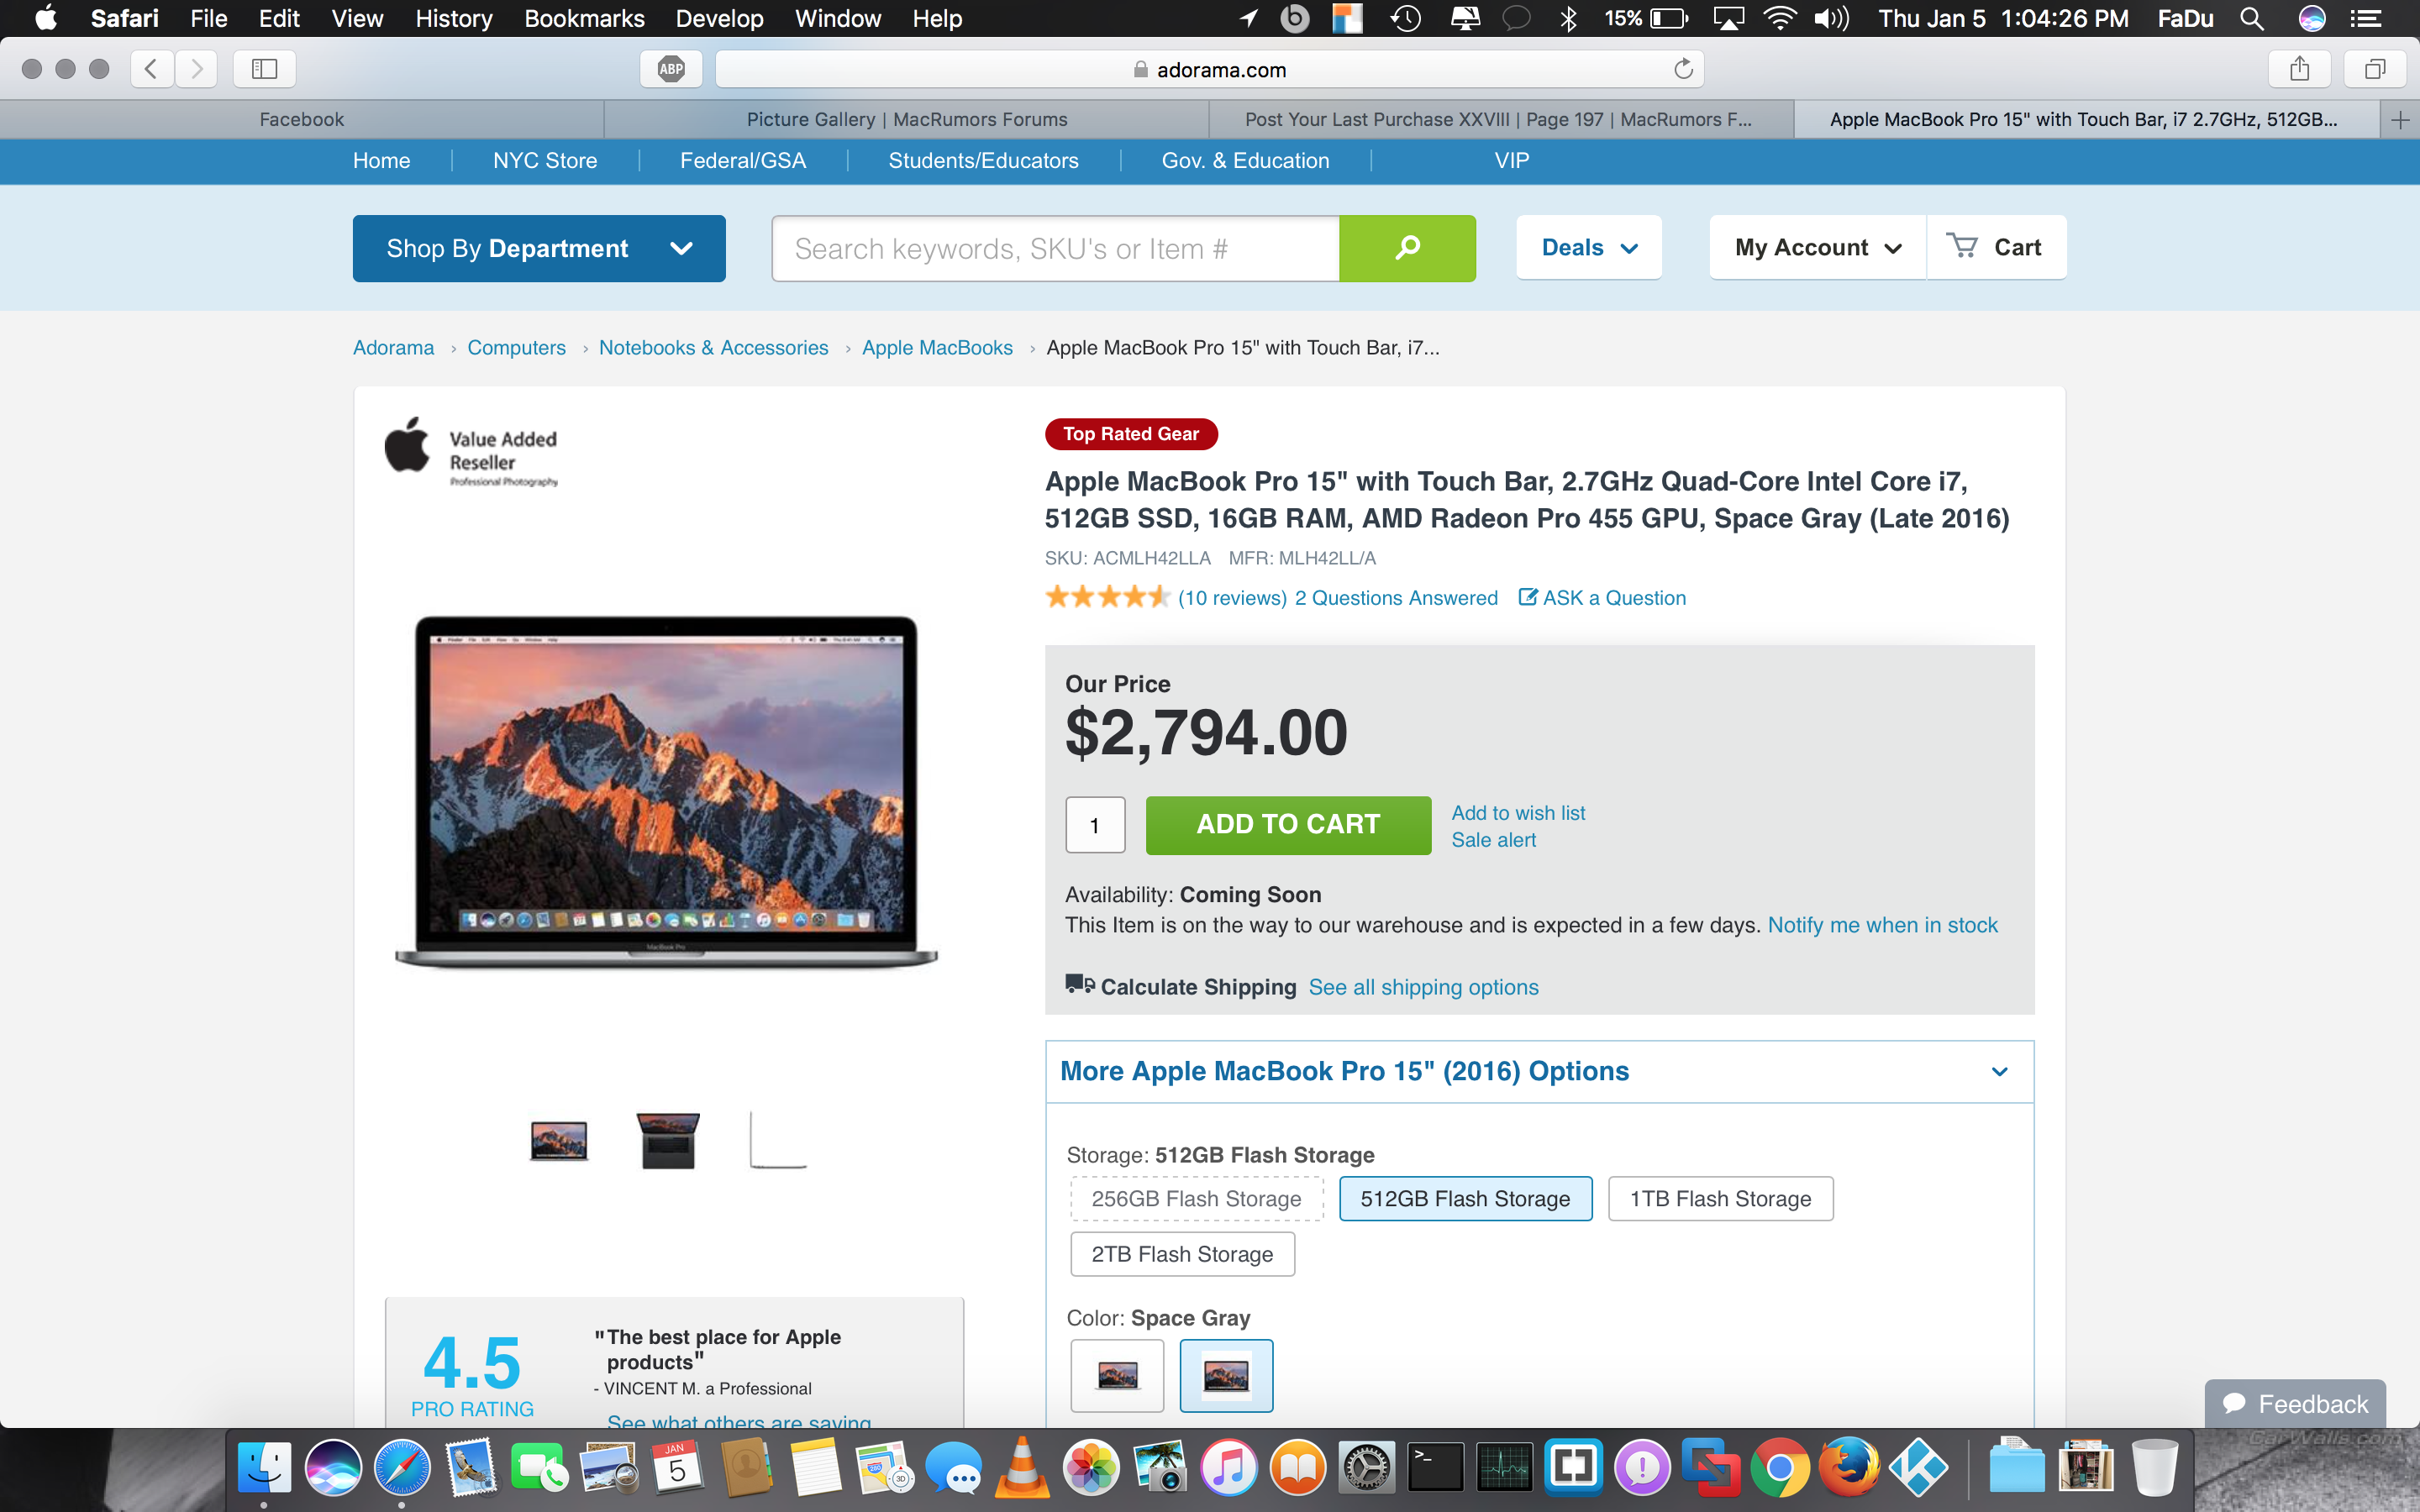Open Time Machine menu bar icon

[1406, 18]
